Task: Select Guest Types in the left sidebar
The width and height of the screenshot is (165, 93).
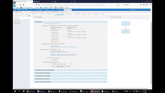Action: pyautogui.click(x=16, y=20)
